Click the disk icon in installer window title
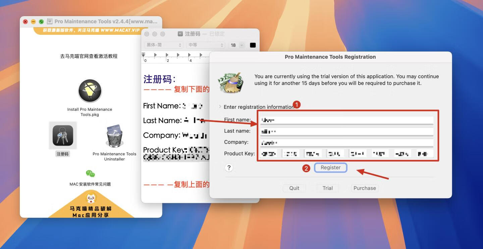 point(50,21)
